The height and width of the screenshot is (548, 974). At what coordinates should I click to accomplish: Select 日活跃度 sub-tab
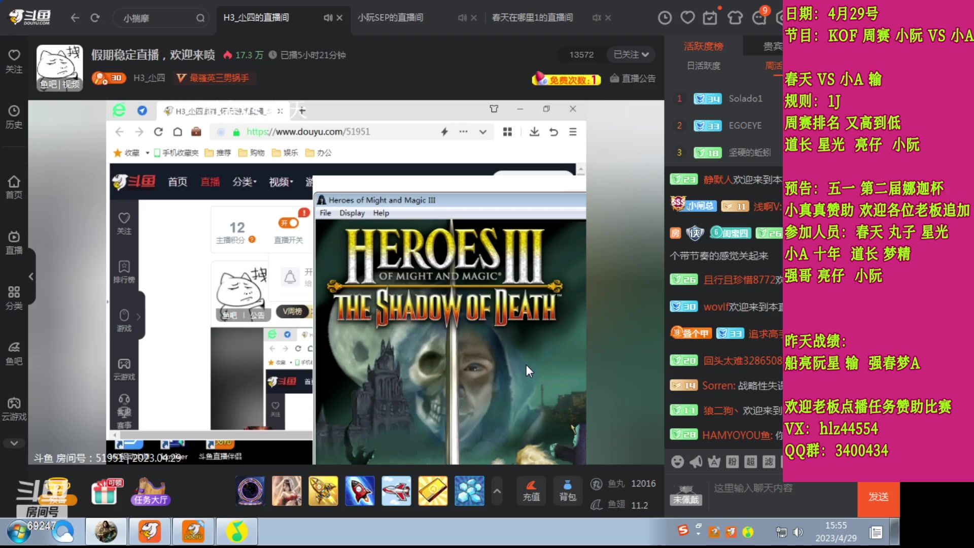coord(704,65)
